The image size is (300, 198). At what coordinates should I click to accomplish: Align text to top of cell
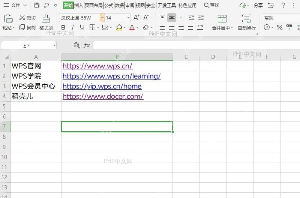pos(162,18)
